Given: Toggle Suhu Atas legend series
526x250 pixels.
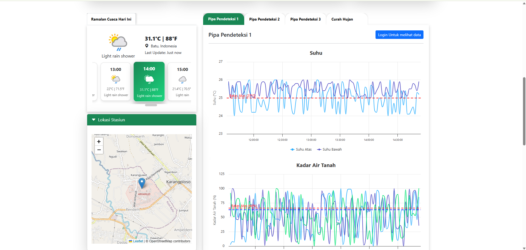Looking at the screenshot, I should pyautogui.click(x=301, y=150).
